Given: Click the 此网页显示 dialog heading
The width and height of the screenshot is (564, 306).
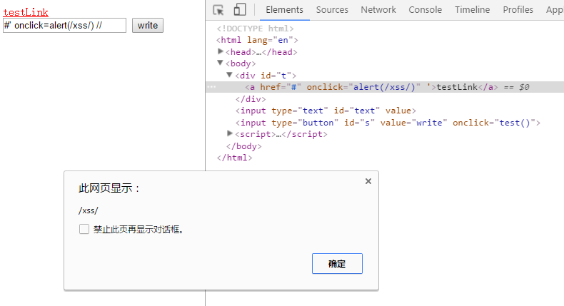Looking at the screenshot, I should (x=109, y=188).
